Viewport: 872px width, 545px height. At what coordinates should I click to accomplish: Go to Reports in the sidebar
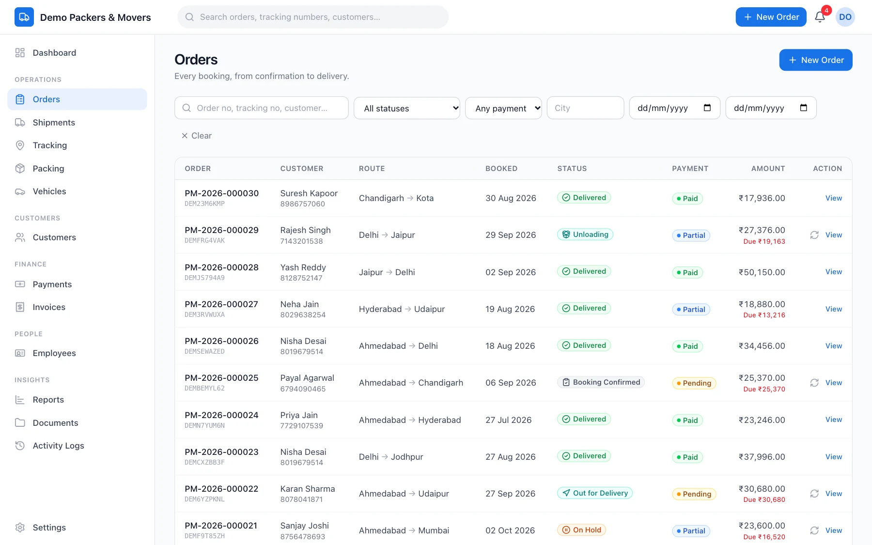(x=77, y=400)
